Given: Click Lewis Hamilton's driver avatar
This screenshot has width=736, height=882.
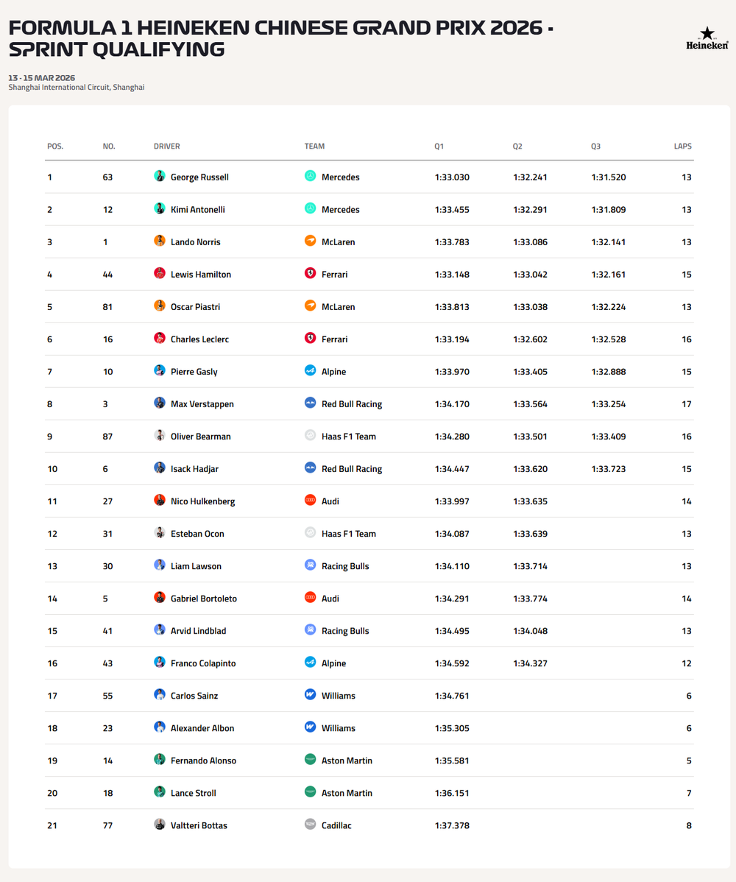Looking at the screenshot, I should [x=160, y=273].
